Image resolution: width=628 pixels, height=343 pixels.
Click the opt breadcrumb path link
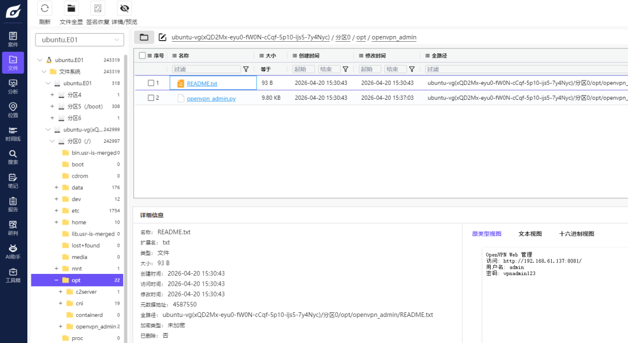point(361,37)
